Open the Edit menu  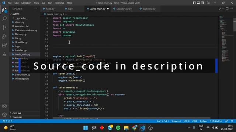[16, 3]
